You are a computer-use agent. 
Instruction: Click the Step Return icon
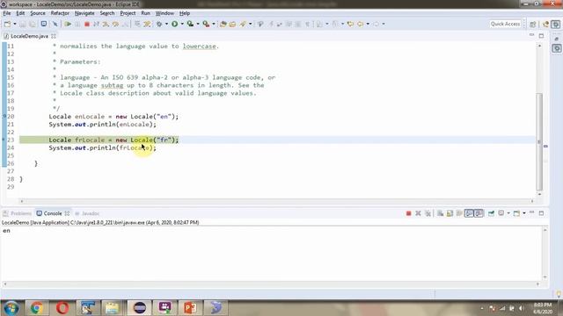tap(125, 24)
